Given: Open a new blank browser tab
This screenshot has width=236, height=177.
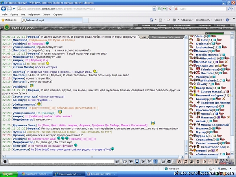Looking at the screenshot, I should (86, 20).
